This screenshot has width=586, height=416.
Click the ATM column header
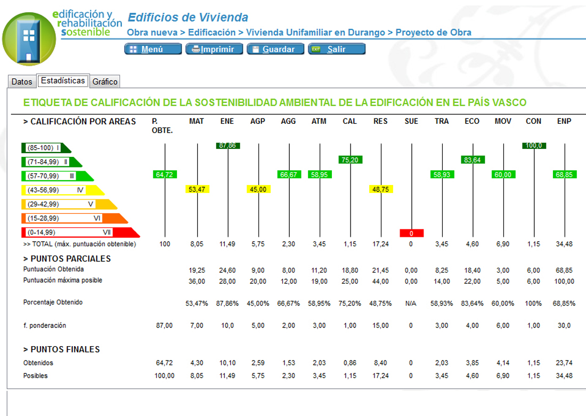pyautogui.click(x=319, y=121)
